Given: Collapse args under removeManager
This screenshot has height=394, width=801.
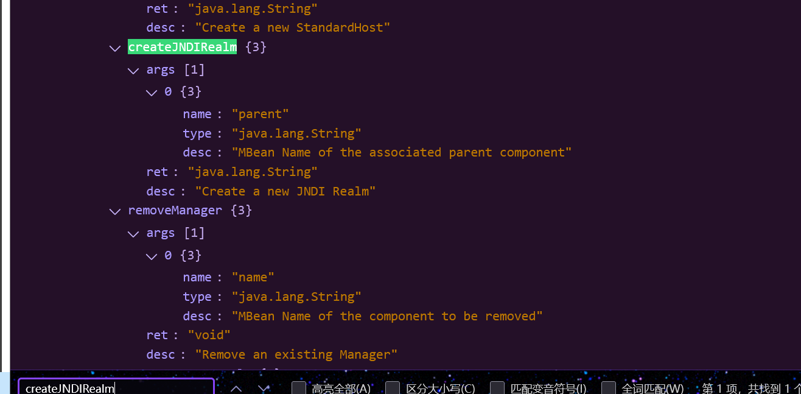Looking at the screenshot, I should pos(133,234).
